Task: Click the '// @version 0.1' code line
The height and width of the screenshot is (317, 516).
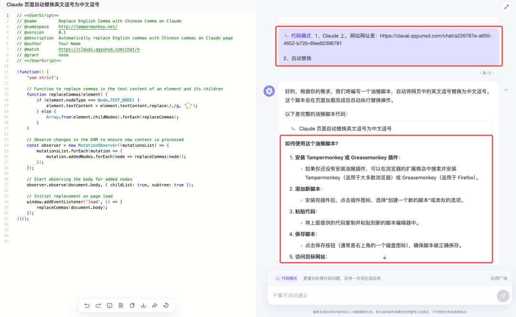Action: click(42, 32)
